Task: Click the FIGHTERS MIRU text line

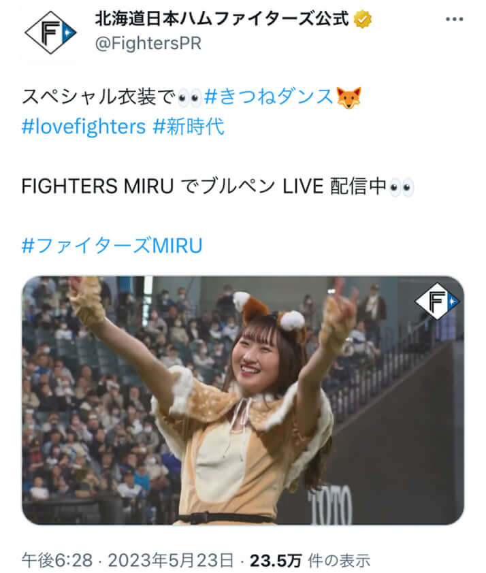Action: click(217, 186)
